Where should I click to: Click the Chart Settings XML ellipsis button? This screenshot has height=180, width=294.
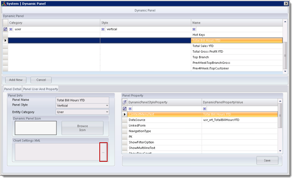pyautogui.click(x=103, y=152)
